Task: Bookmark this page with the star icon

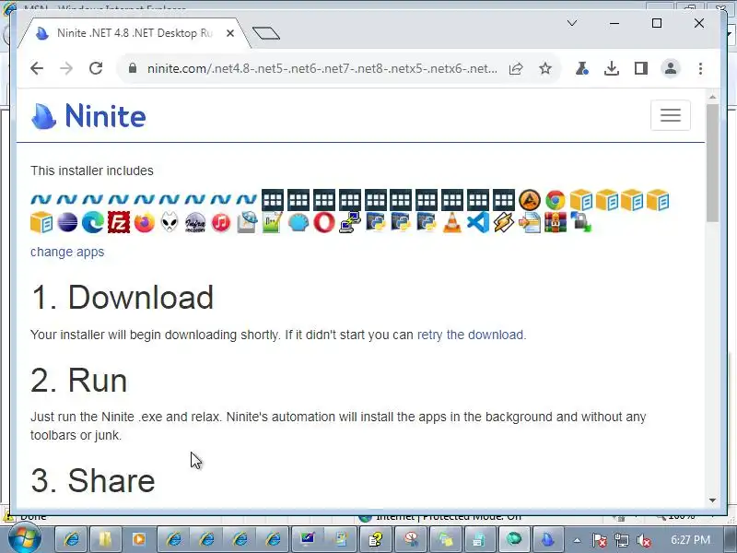Action: tap(545, 68)
